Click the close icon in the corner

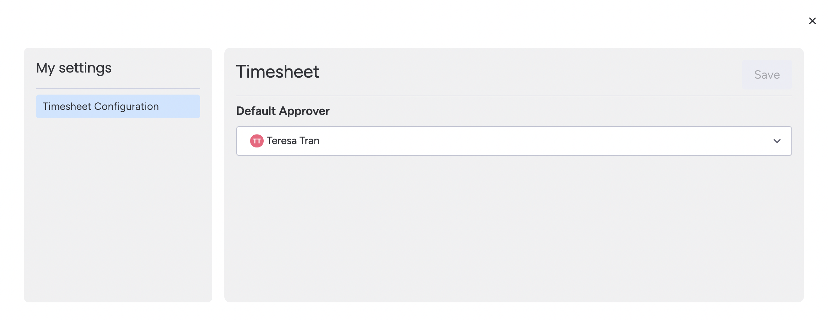(812, 21)
